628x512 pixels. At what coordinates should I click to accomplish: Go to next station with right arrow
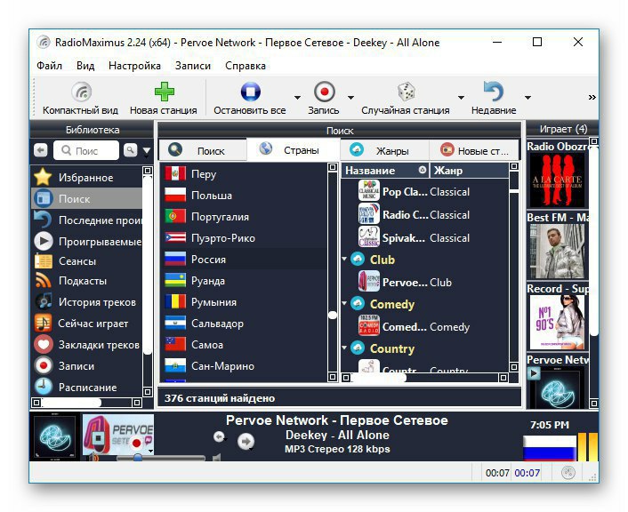pyautogui.click(x=246, y=441)
